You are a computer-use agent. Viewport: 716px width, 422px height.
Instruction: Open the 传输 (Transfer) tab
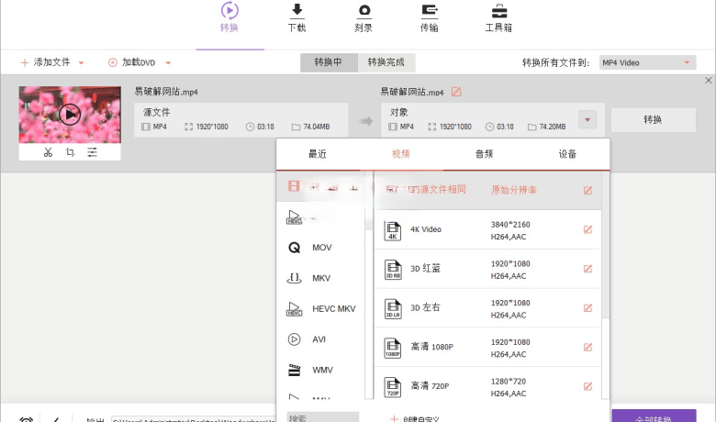[430, 17]
